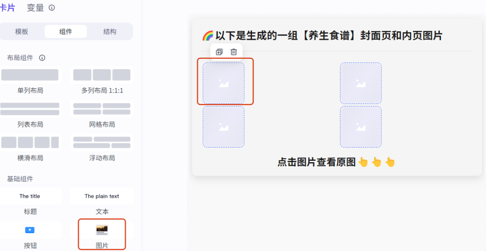Select the bottom-left image placeholder
The height and width of the screenshot is (251, 486).
224,127
